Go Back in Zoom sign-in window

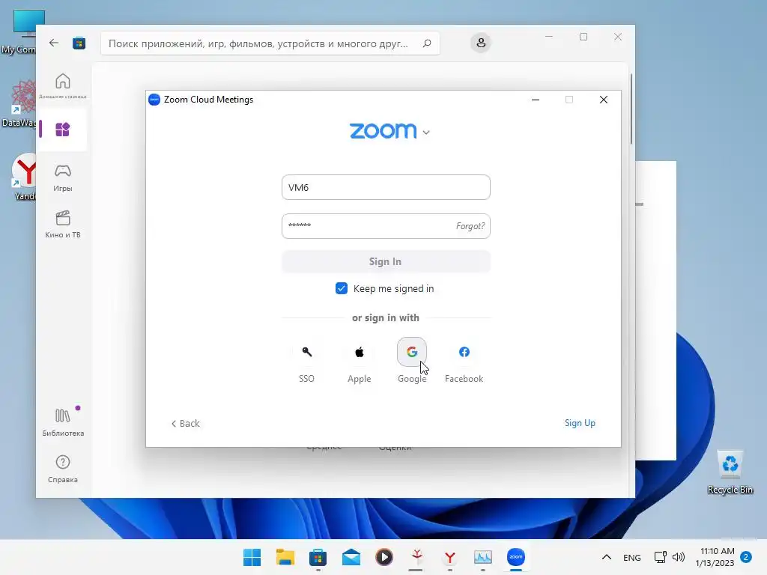tap(186, 424)
